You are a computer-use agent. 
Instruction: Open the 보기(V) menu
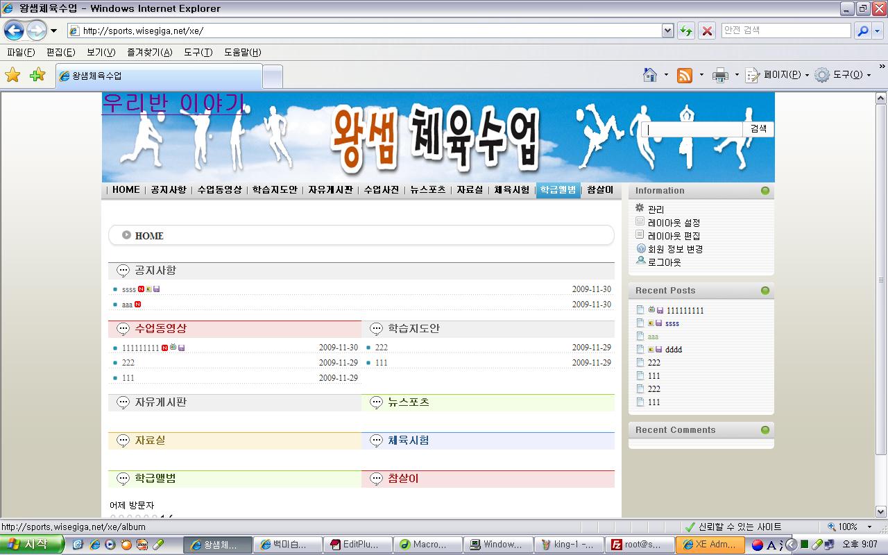(101, 52)
